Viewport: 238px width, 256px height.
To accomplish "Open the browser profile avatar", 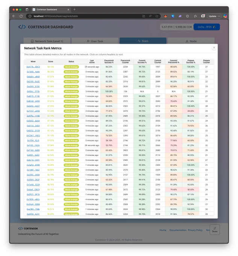I will (x=203, y=16).
